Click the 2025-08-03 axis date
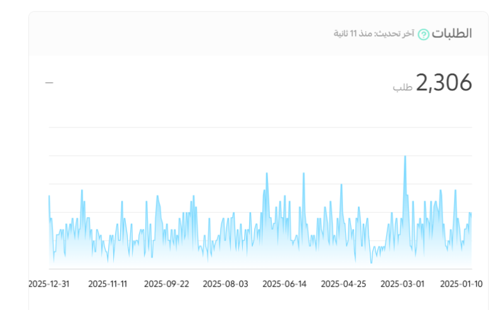The width and height of the screenshot is (490, 310). [x=226, y=284]
